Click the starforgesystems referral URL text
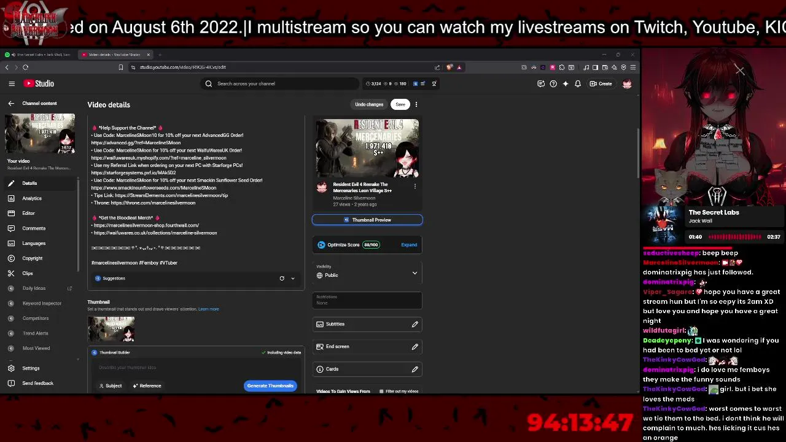Screen dimensions: 786x442 (133, 173)
